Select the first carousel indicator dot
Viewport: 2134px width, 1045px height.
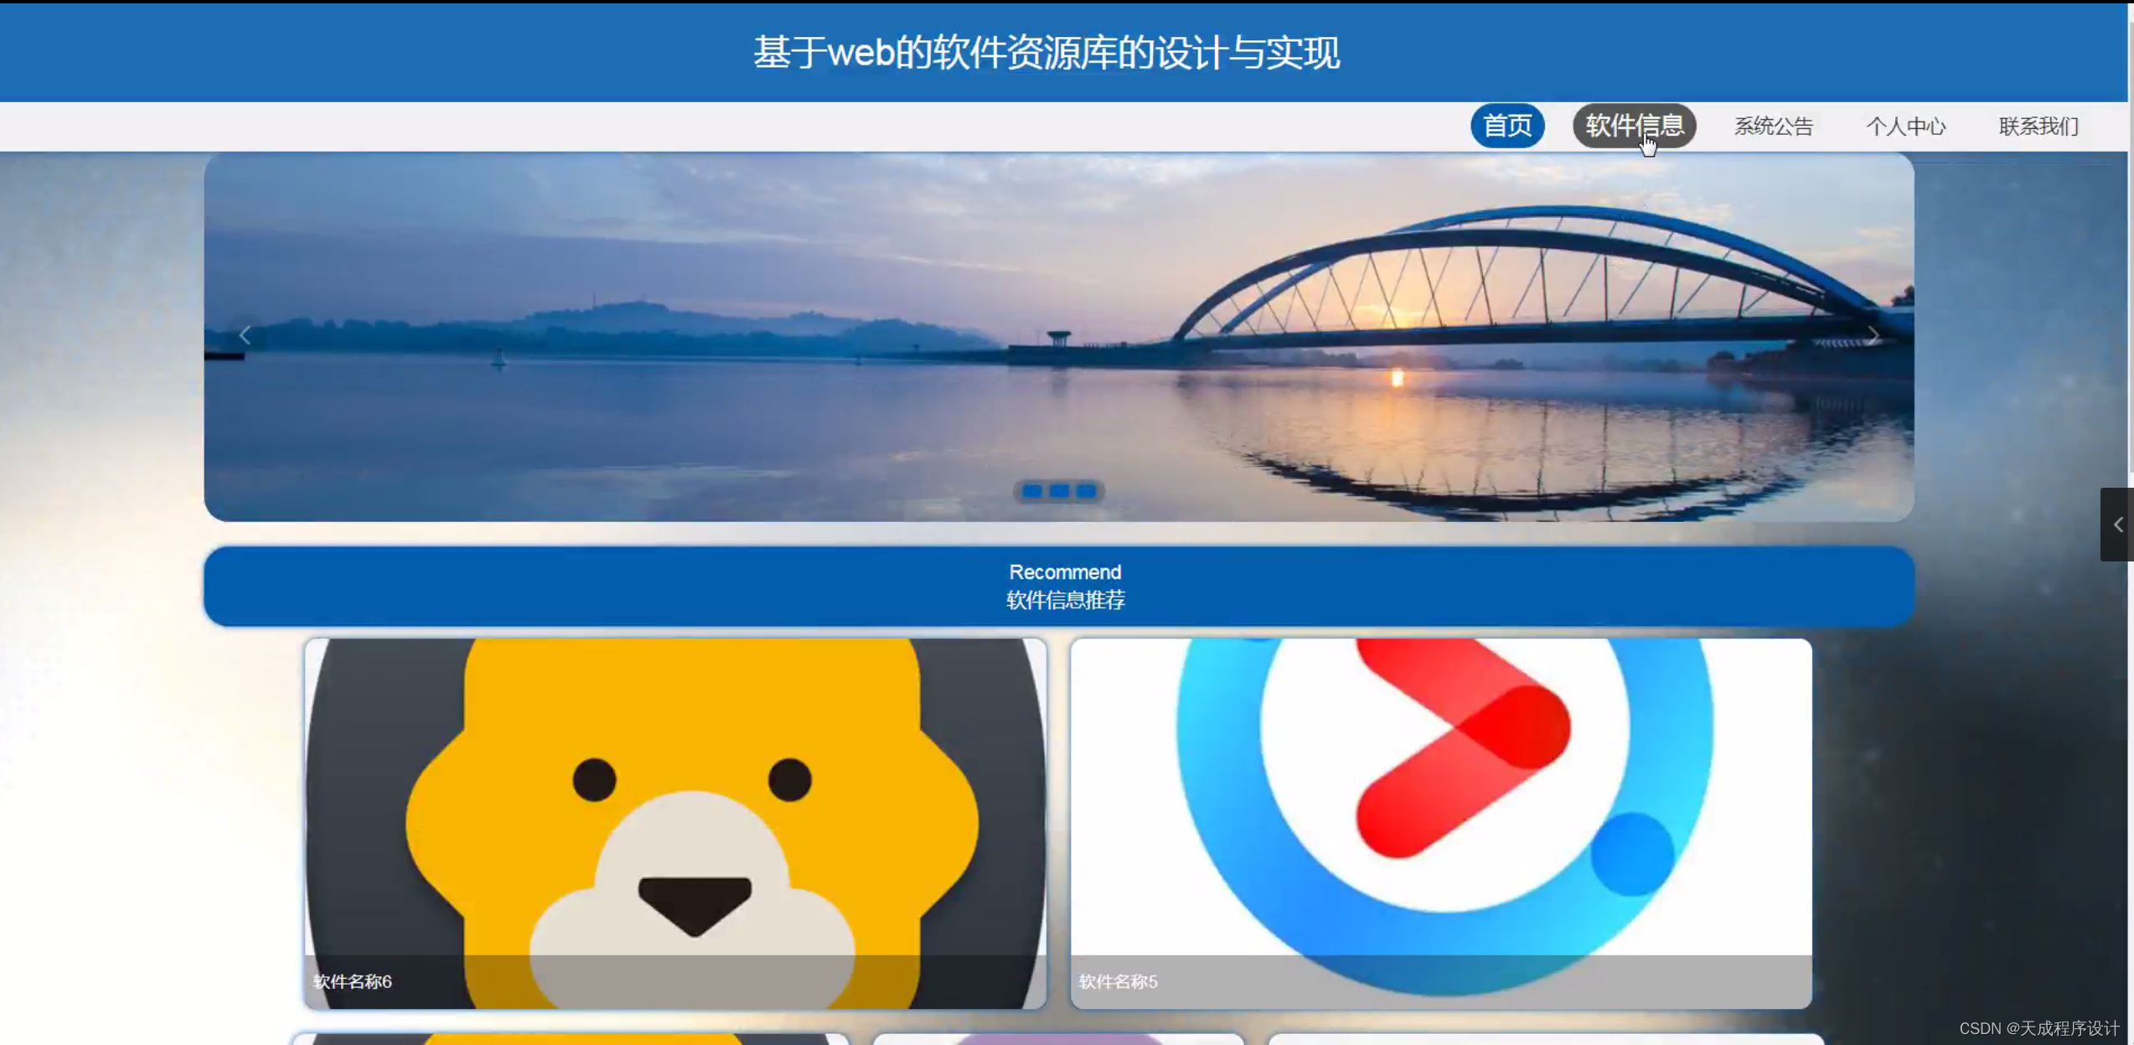tap(1032, 491)
